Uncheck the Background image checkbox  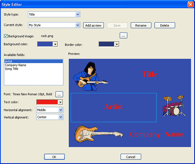tap(6, 36)
